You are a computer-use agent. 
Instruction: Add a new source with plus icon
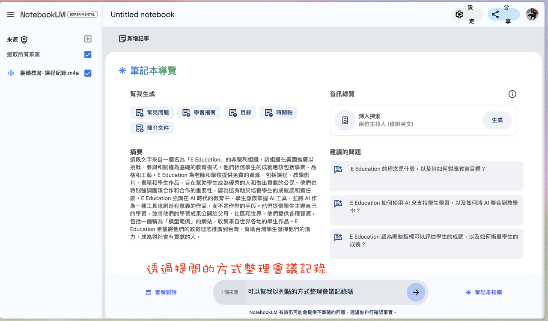click(88, 39)
